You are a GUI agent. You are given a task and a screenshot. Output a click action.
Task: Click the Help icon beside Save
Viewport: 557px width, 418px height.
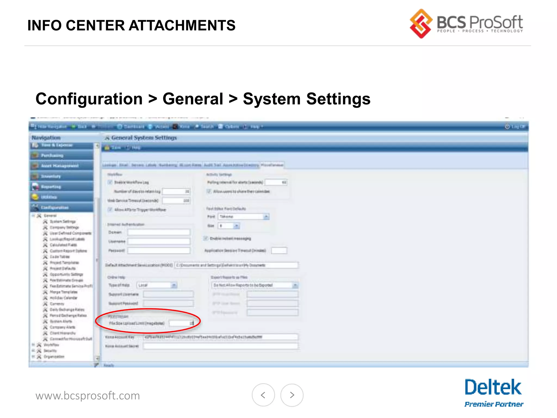[128, 147]
